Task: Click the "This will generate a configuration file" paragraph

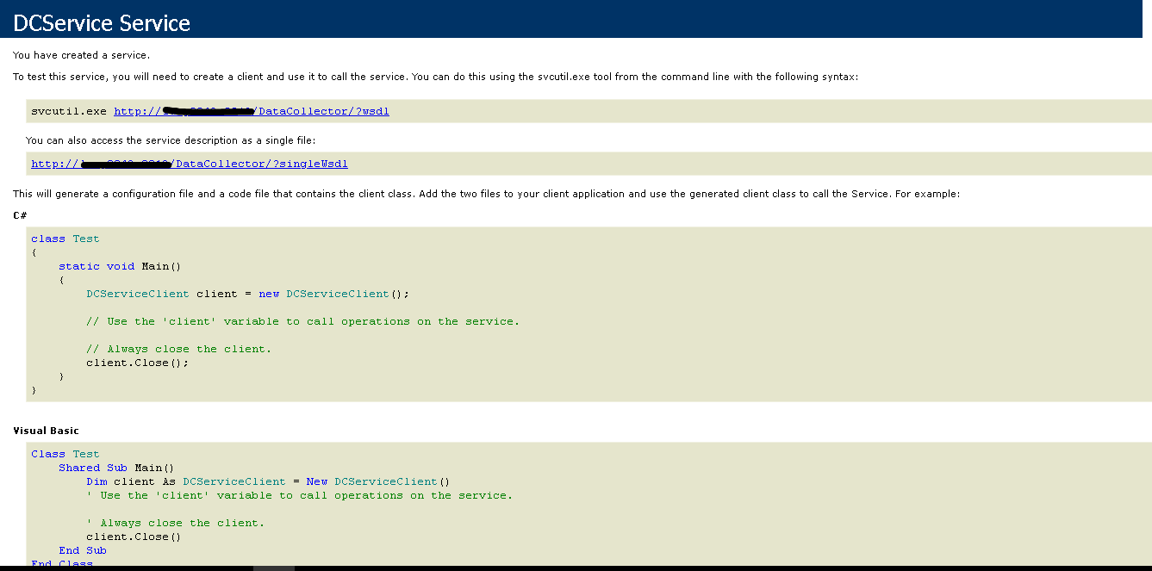Action: point(486,194)
